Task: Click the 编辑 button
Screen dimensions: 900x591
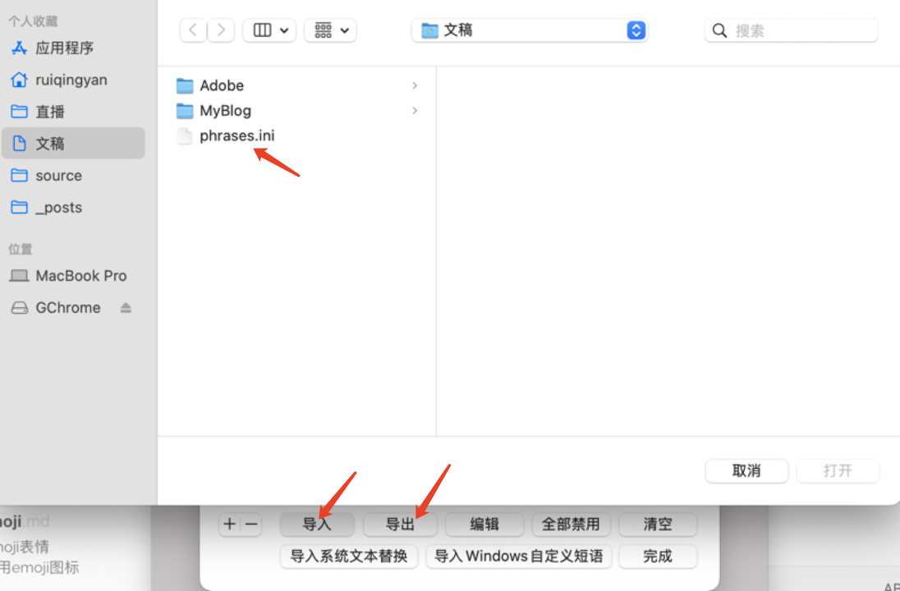Action: coord(484,524)
